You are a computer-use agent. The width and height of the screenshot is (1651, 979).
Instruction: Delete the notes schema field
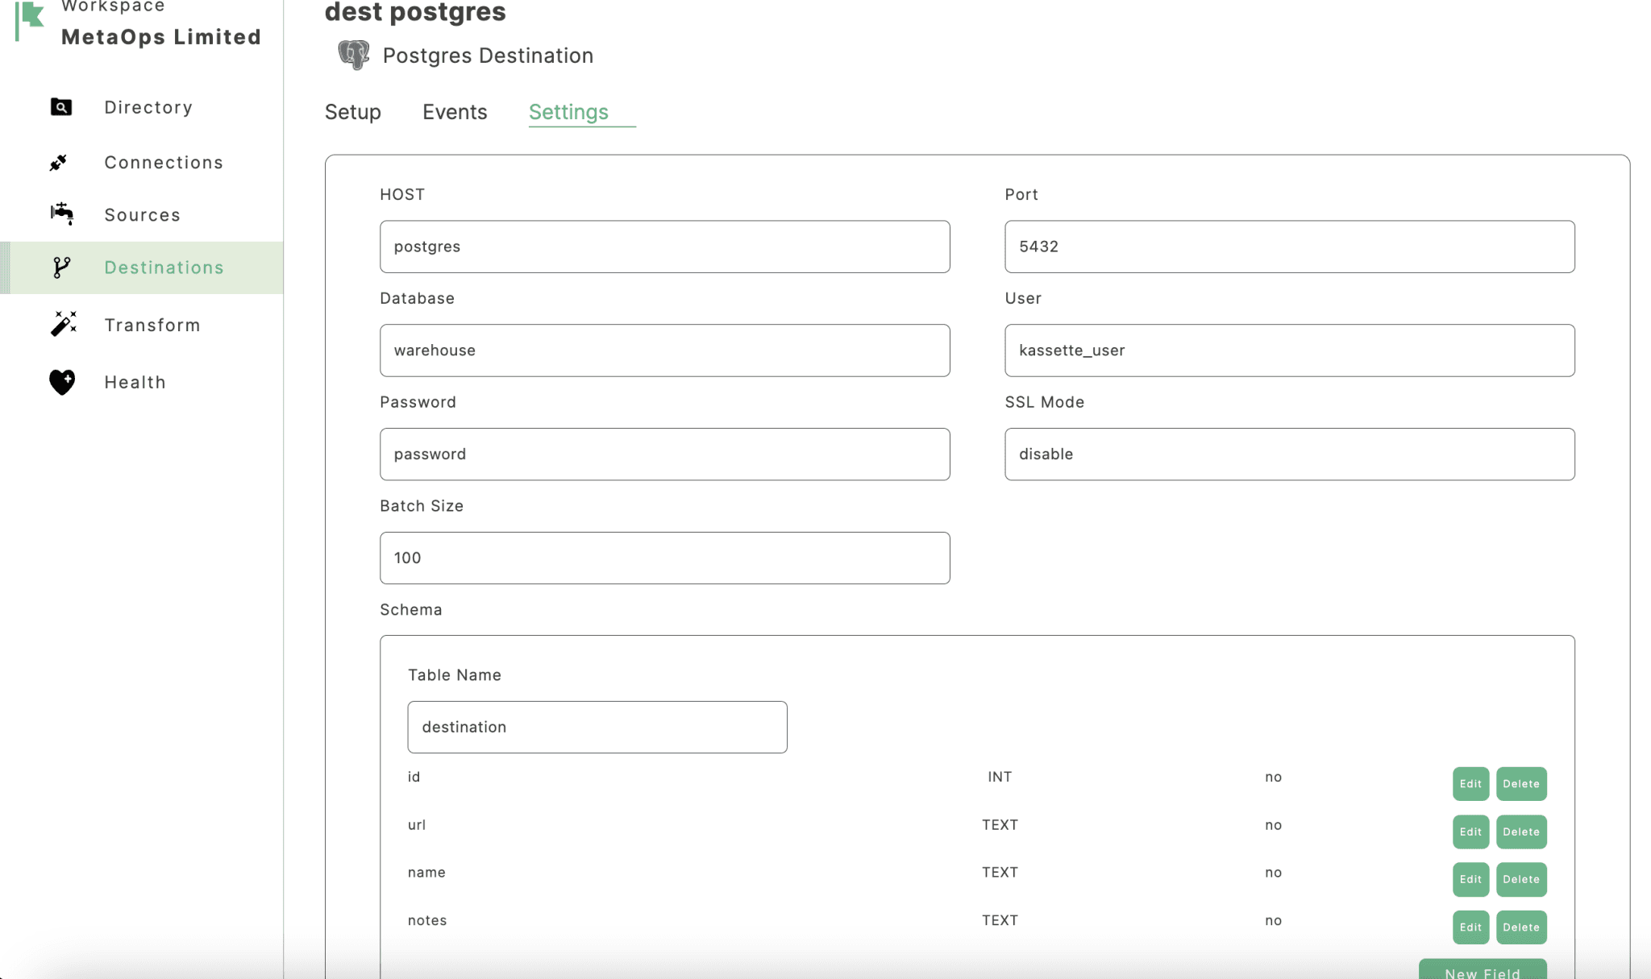coord(1520,927)
